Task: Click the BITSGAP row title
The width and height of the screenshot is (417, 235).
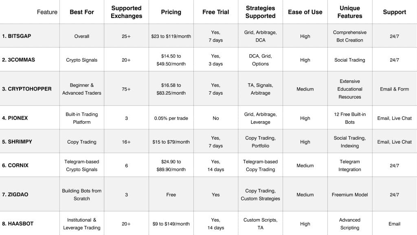Action: point(17,36)
